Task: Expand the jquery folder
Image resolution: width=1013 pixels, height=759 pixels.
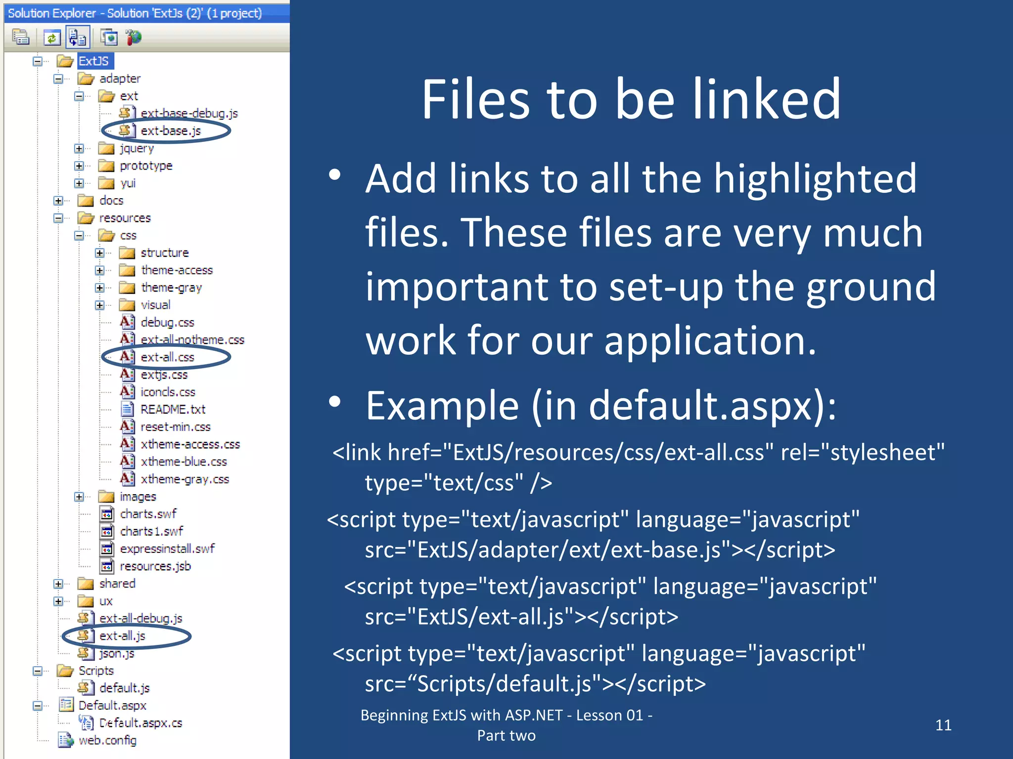Action: point(79,148)
